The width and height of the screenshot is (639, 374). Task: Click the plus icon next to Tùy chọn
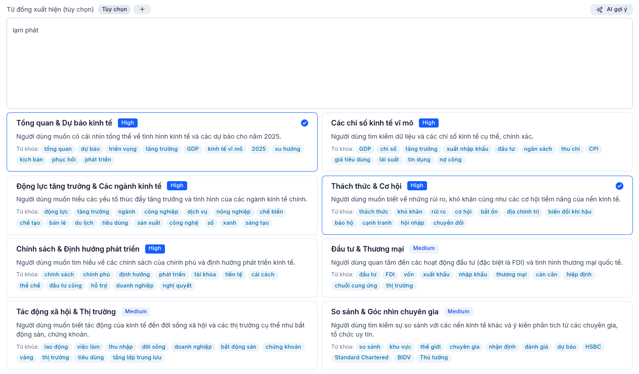142,10
